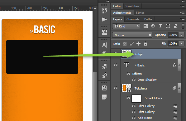Filter layers by type layers icon
186x121 pixels.
click(160, 26)
